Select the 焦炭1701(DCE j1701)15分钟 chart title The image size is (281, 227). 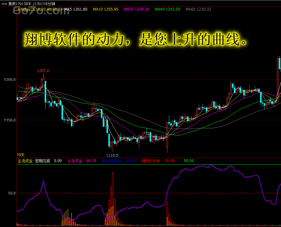click(x=32, y=4)
